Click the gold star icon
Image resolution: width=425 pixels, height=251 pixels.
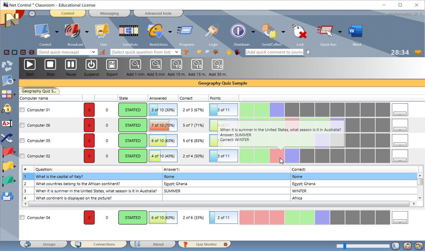coord(199,52)
